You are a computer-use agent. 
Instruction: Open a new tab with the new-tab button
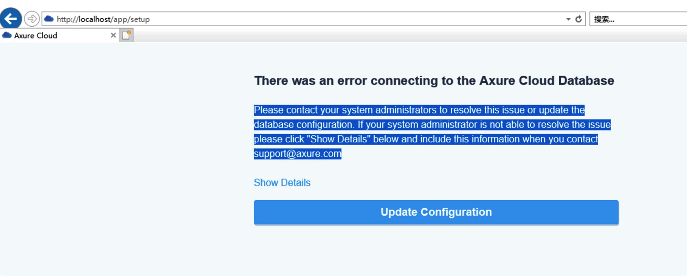point(126,35)
